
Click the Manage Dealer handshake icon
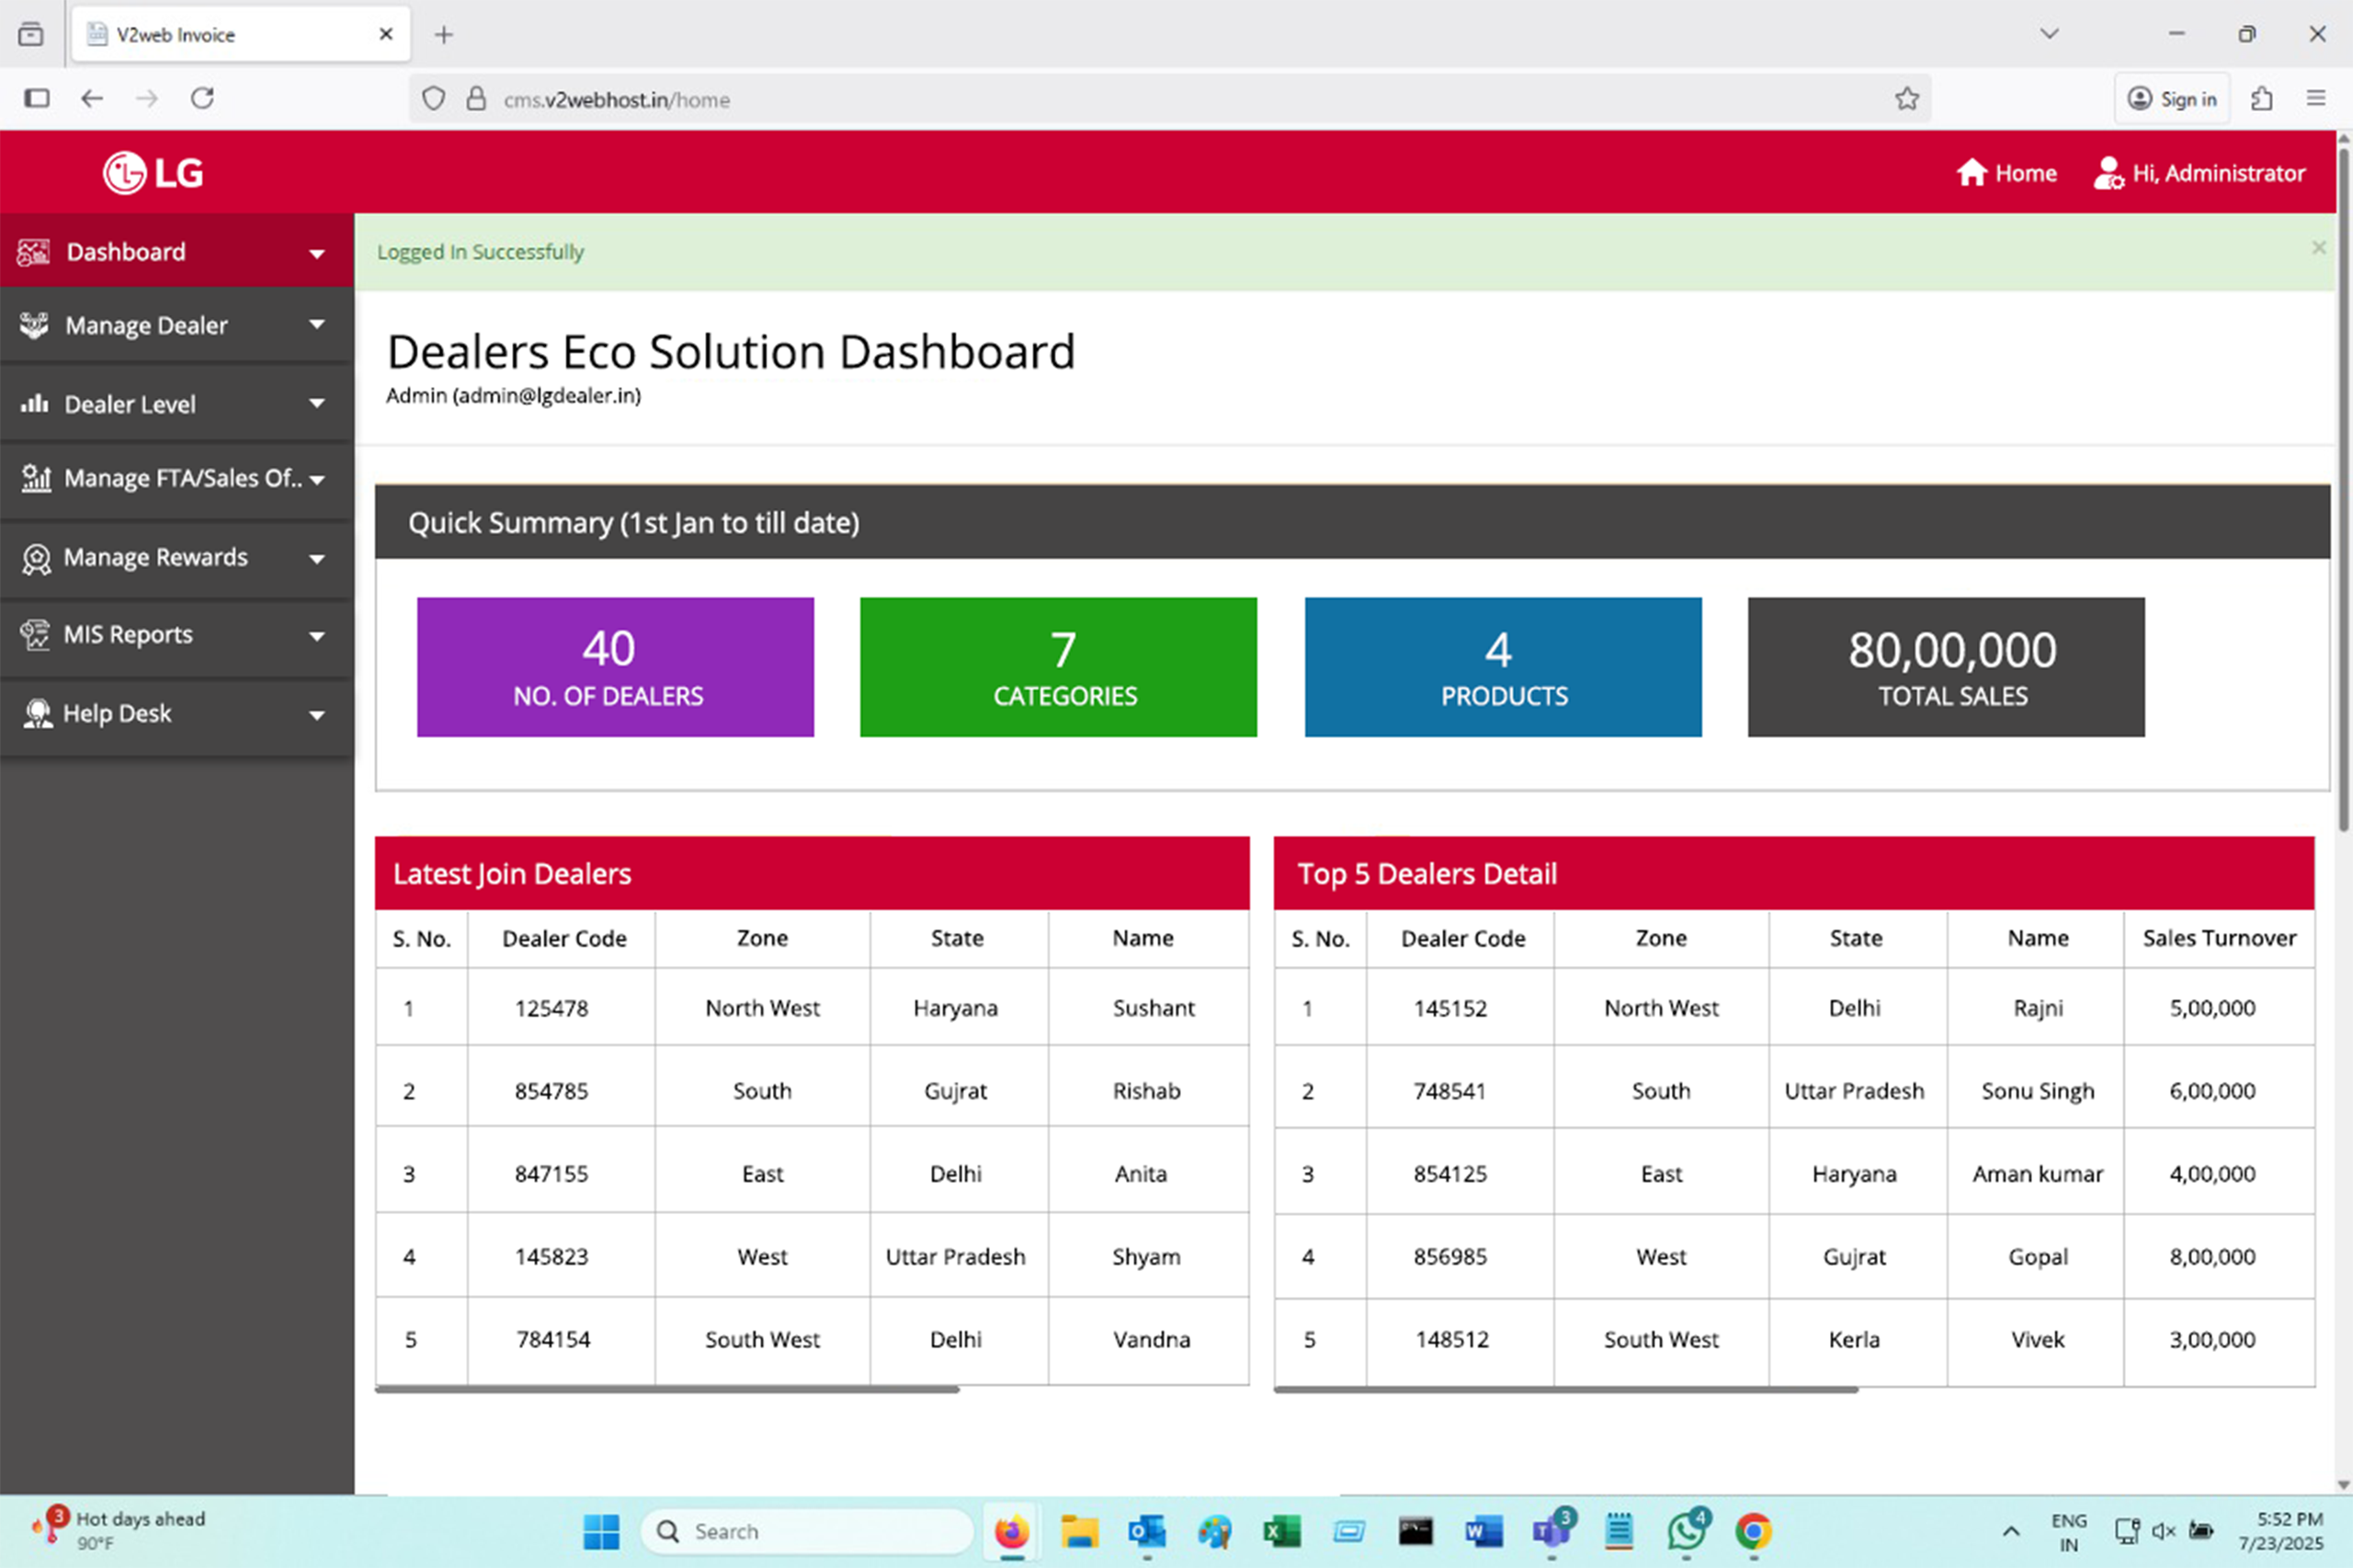point(34,325)
